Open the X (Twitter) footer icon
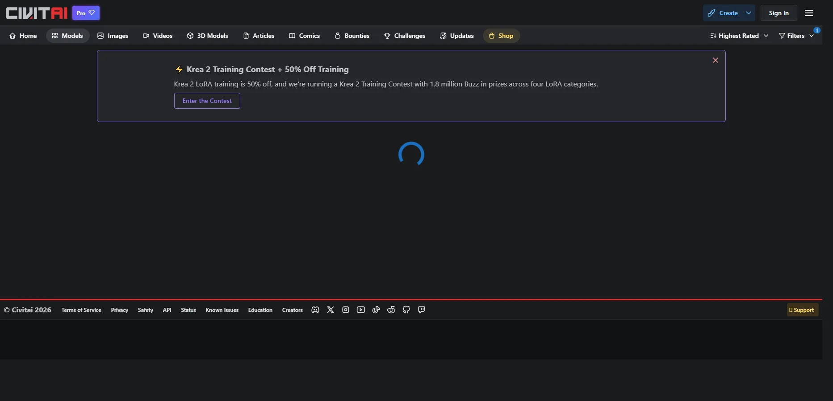 pos(331,310)
